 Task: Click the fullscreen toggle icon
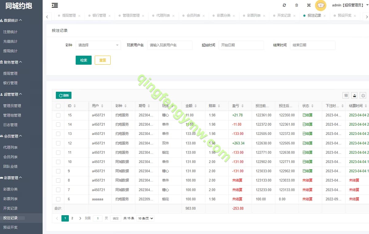pyautogui.click(x=309, y=5)
